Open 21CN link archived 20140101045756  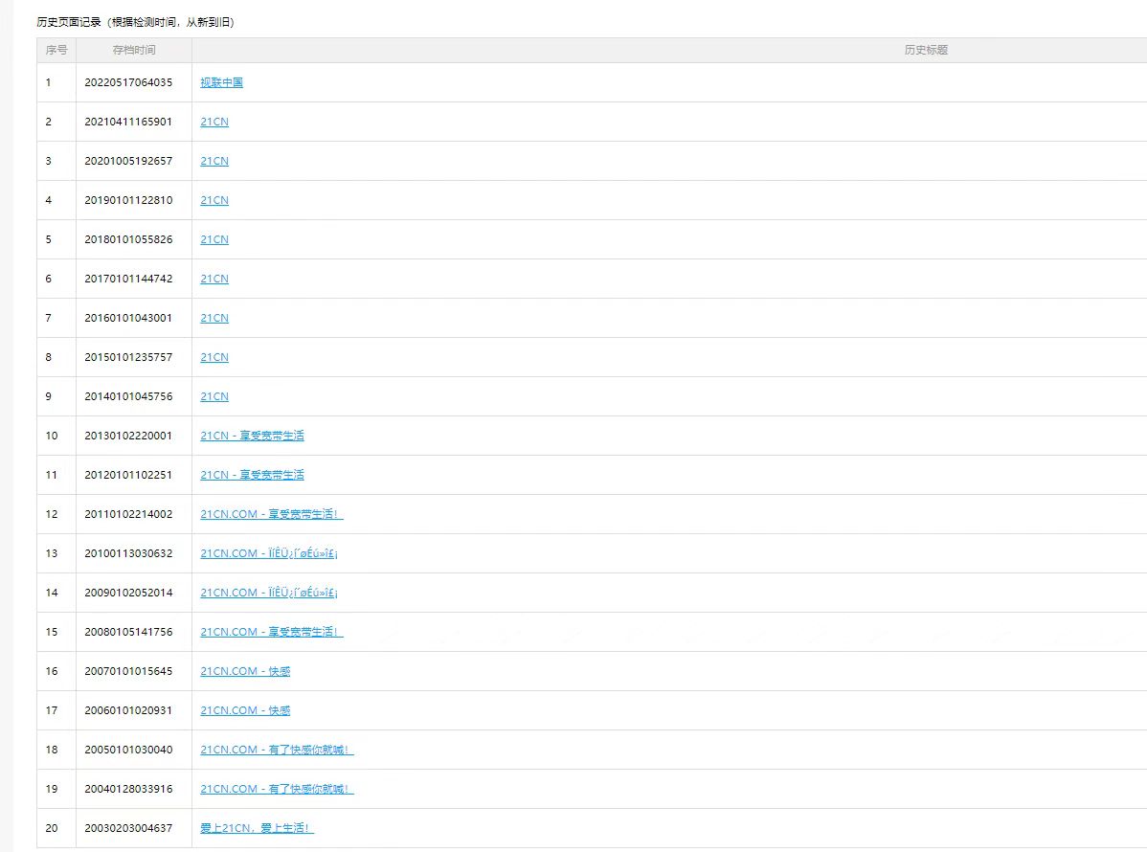tap(214, 396)
